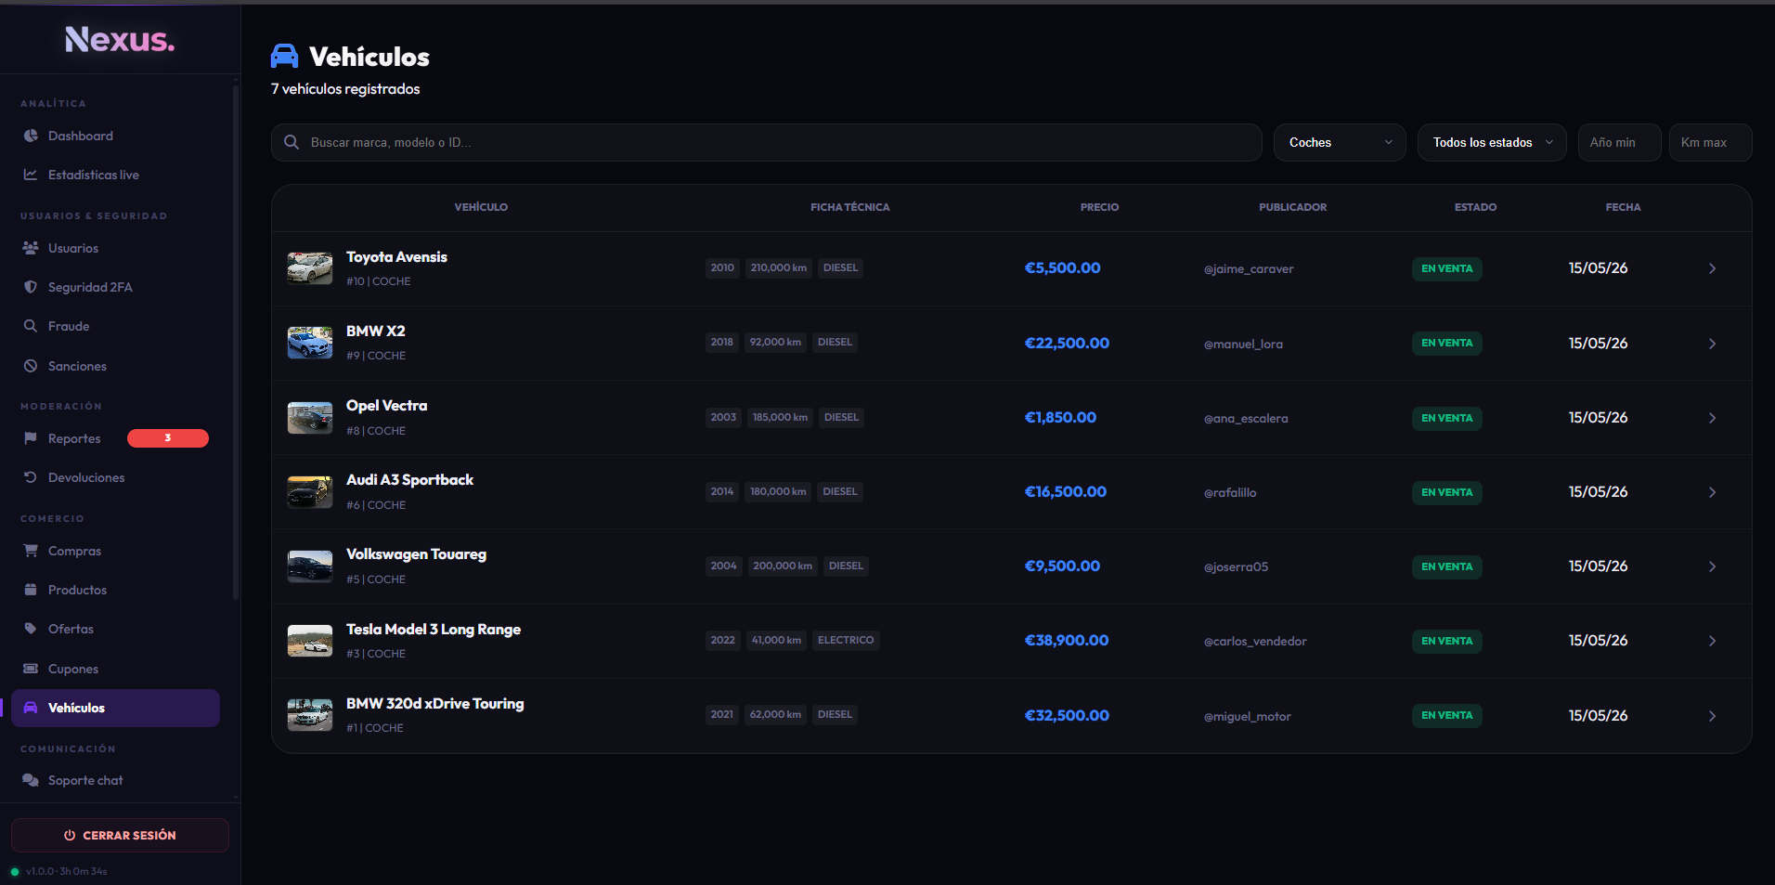
Task: Click the Usuarios people icon
Action: coord(31,248)
